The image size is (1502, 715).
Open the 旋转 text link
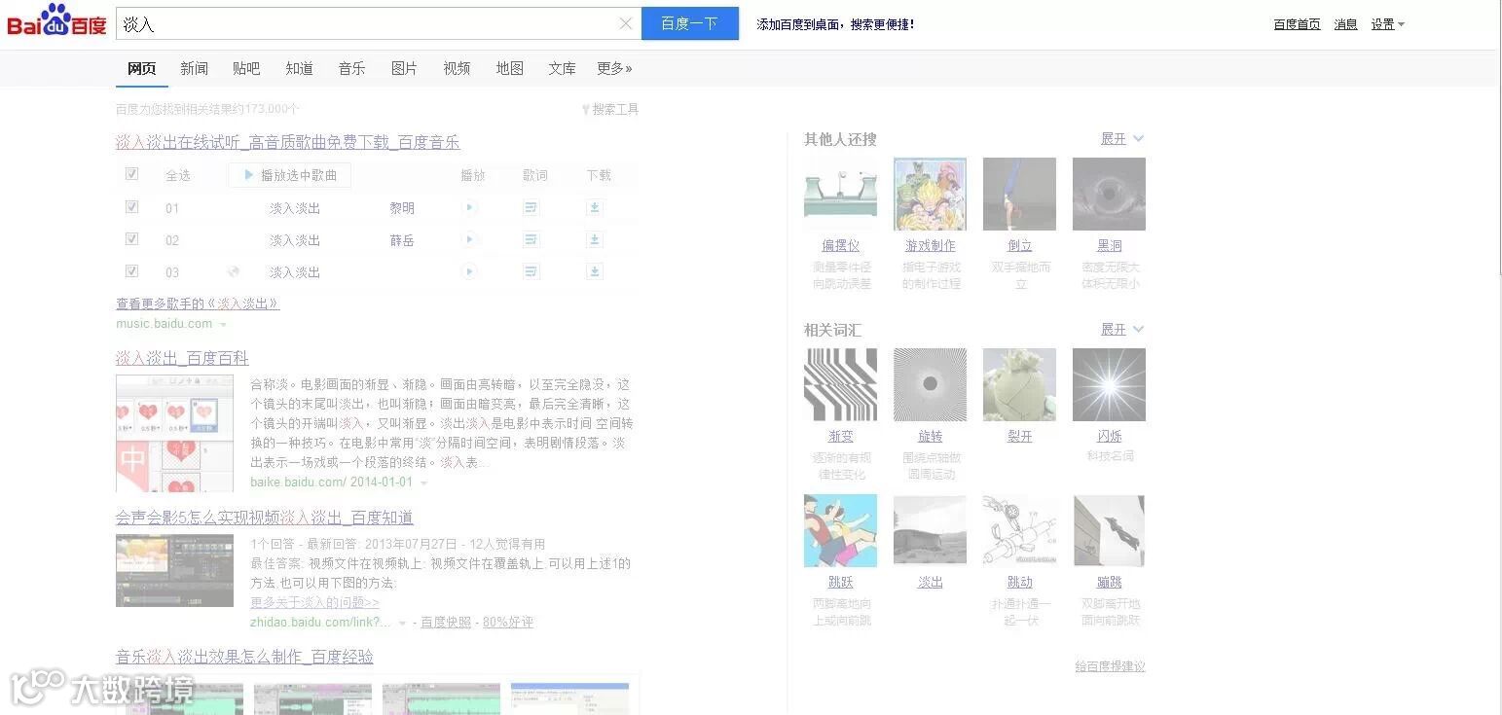pos(931,437)
